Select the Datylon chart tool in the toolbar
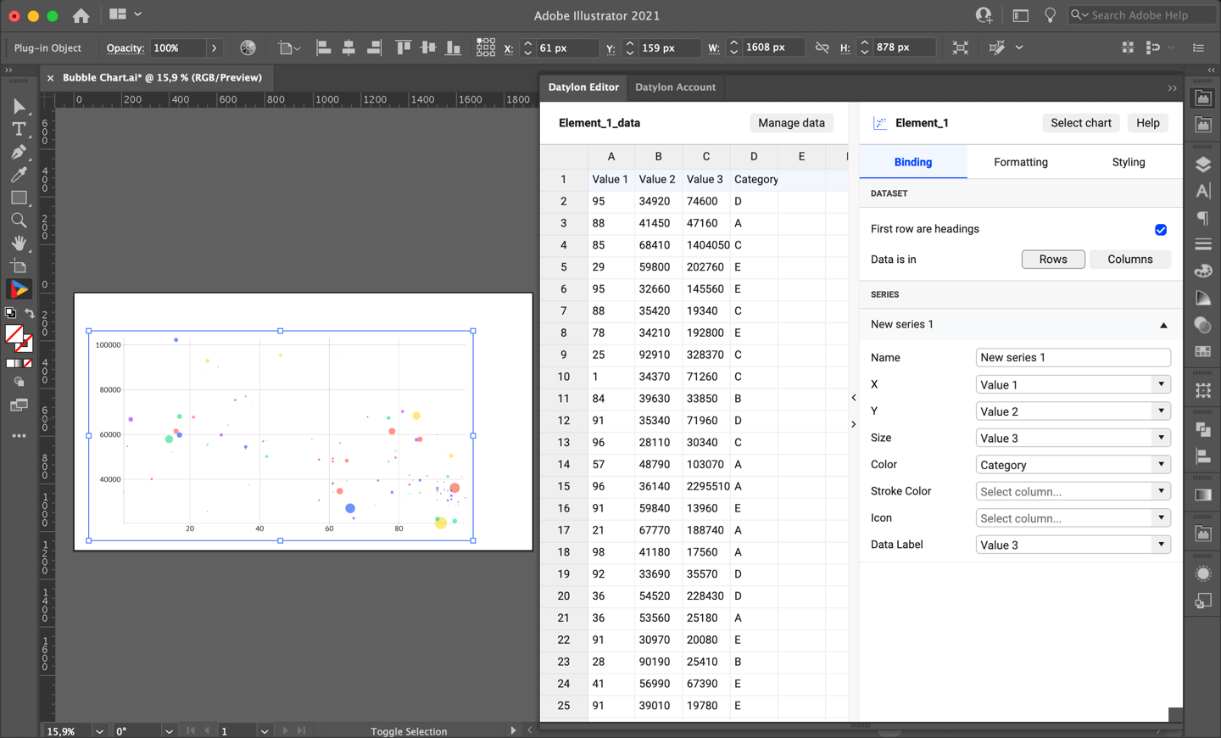Screen dimensions: 1221x738 pos(19,288)
